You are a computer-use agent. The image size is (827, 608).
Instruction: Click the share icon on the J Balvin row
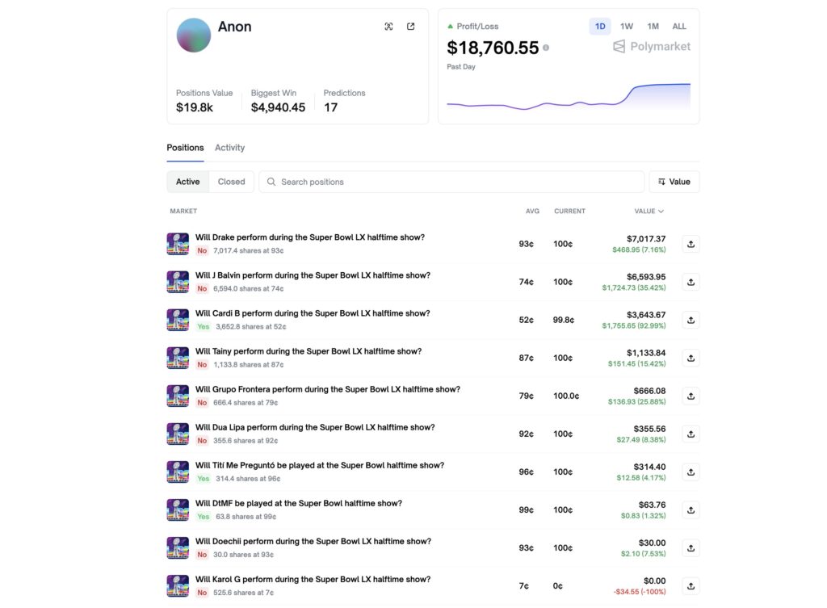(x=691, y=282)
